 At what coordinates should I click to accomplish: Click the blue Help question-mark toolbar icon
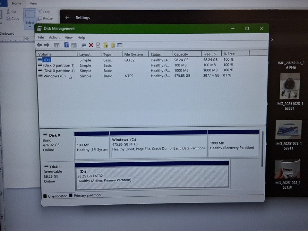(x=66, y=45)
